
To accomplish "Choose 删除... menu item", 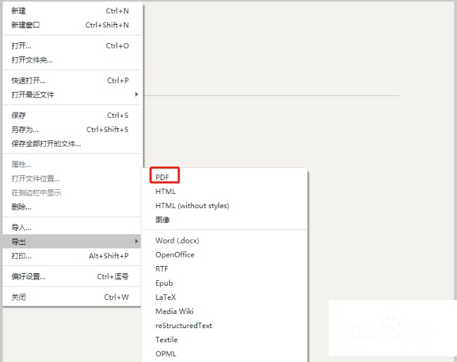I will click(x=72, y=207).
